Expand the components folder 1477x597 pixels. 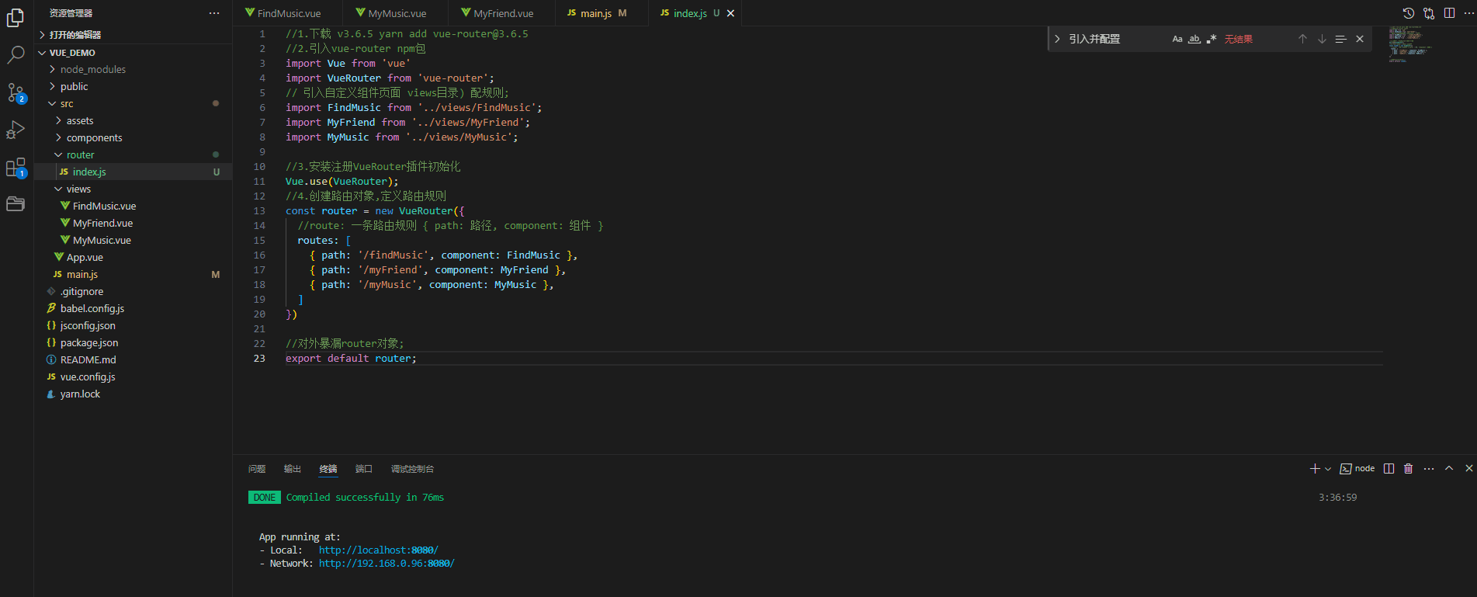[x=133, y=137]
